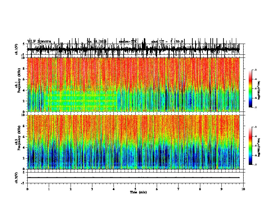This screenshot has width=274, height=212.
Task: Click the "3" tick on the time axis
Action: coord(92,189)
